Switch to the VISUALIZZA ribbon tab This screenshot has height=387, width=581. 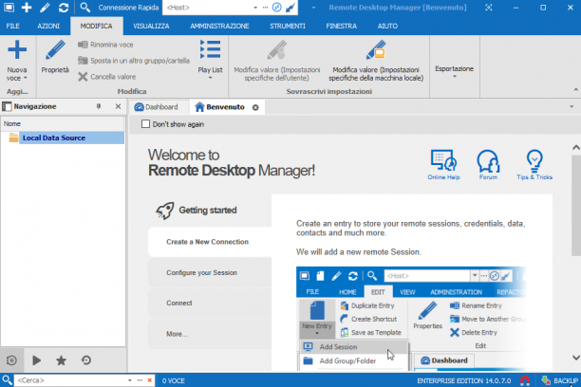coord(151,26)
